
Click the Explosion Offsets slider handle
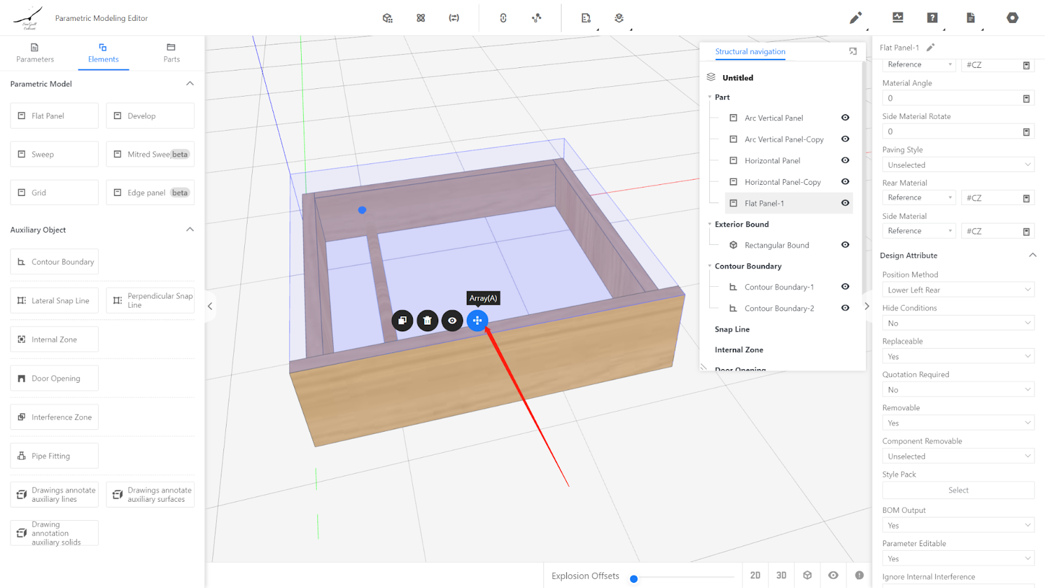coord(634,579)
